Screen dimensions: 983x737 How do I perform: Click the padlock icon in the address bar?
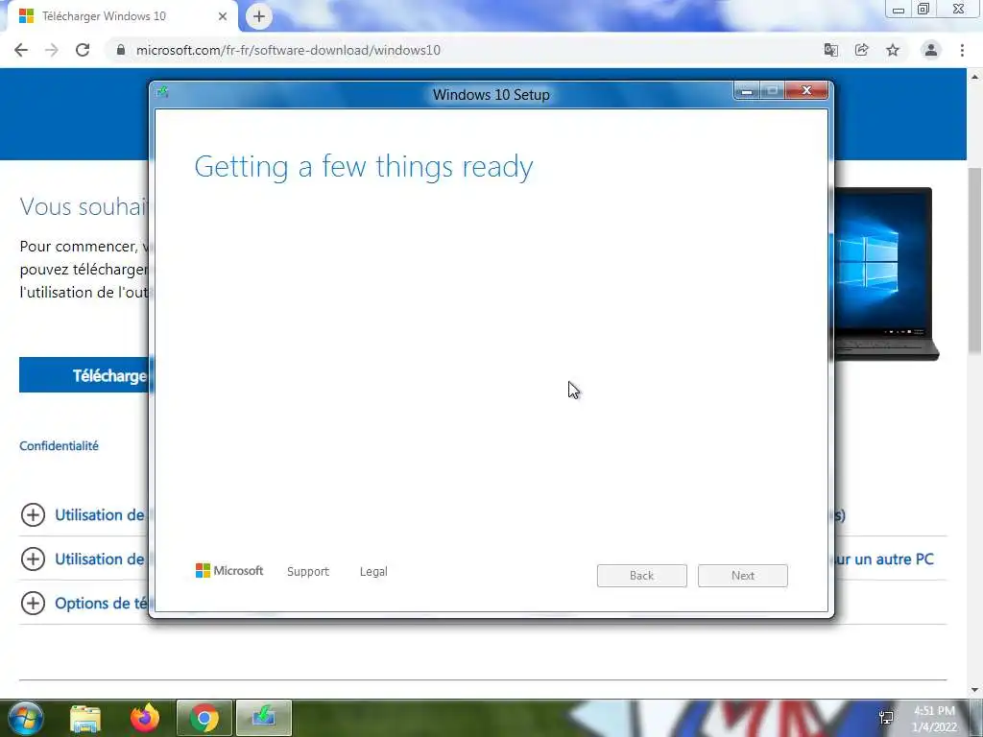point(121,50)
